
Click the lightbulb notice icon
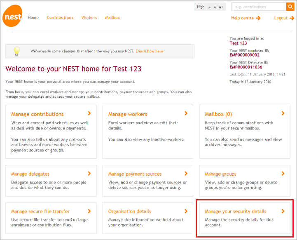16,51
